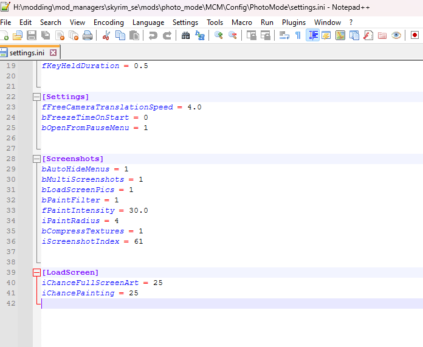
Task: Click the Close All toolbar icon
Action: click(x=74, y=35)
